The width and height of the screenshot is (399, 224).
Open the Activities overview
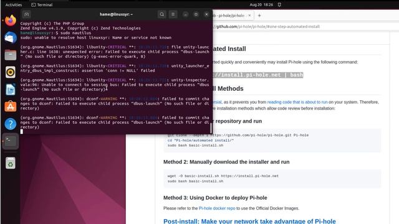tap(14, 4)
